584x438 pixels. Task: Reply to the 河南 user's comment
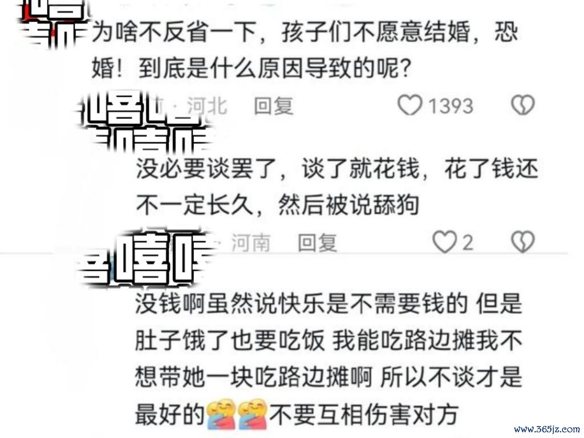point(317,243)
